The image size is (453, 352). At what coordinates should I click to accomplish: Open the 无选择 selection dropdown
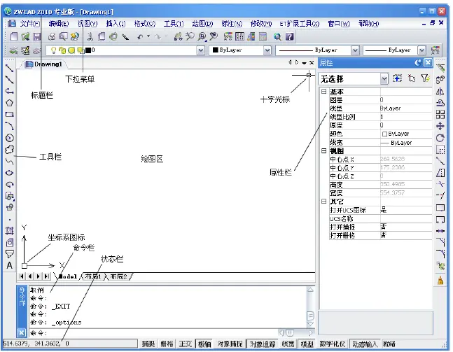[384, 78]
